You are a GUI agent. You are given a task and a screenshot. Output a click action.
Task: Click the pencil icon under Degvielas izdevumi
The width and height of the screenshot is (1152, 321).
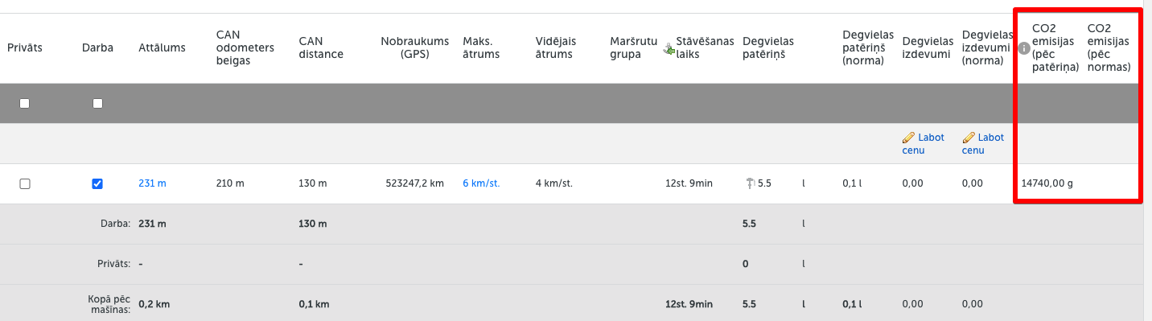(908, 138)
